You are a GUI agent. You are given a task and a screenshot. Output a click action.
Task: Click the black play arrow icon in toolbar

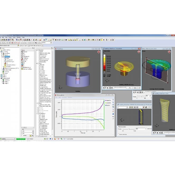pos(104,40)
